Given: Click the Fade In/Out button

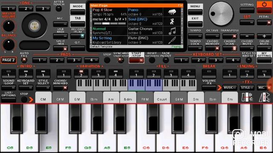Looking at the screenshot, I should (166, 60).
